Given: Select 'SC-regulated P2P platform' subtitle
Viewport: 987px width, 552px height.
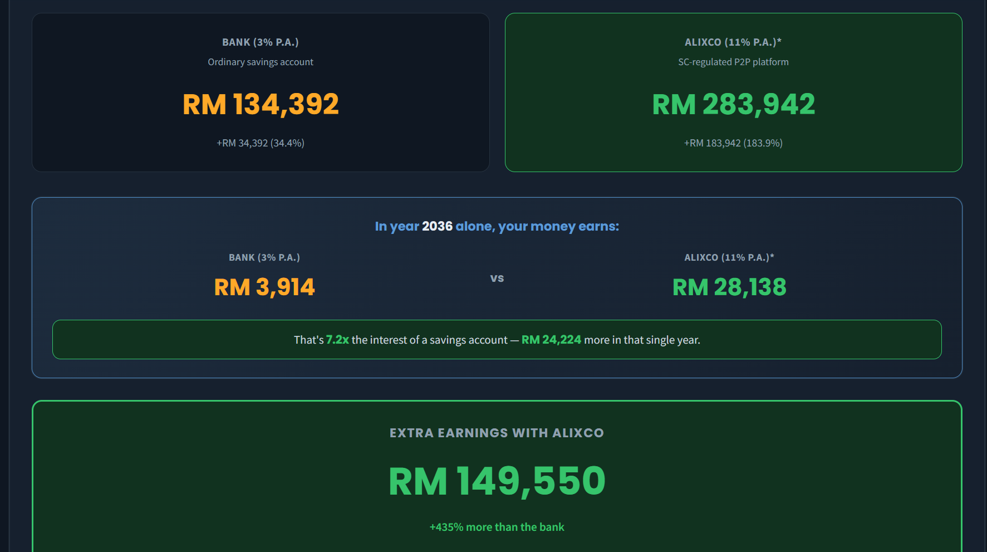Looking at the screenshot, I should pyautogui.click(x=733, y=62).
